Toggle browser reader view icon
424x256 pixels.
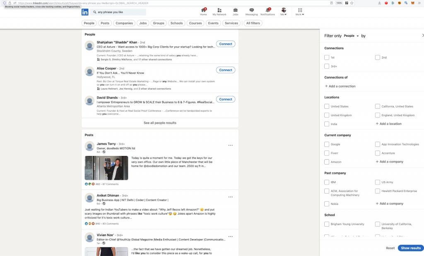click(332, 3)
